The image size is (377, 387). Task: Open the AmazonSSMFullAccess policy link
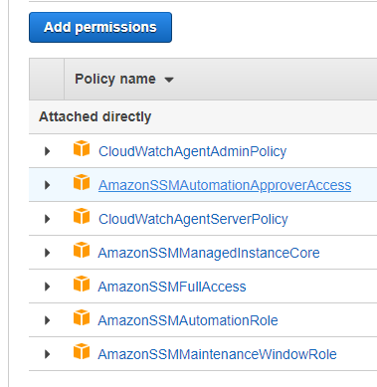172,287
